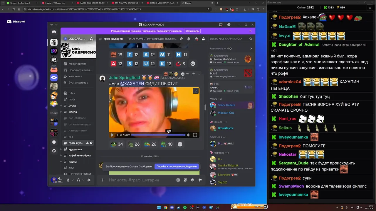Open More options in message hover toolbar
This screenshot has height=211, width=376.
coord(198,74)
